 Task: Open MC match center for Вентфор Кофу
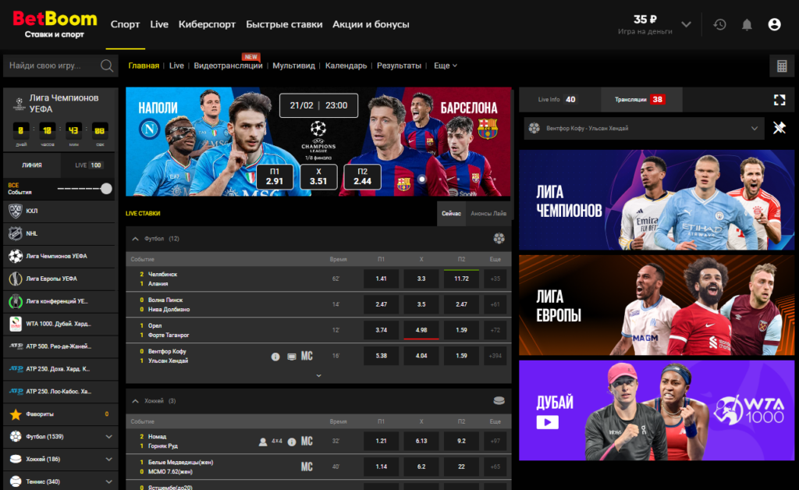(x=307, y=356)
